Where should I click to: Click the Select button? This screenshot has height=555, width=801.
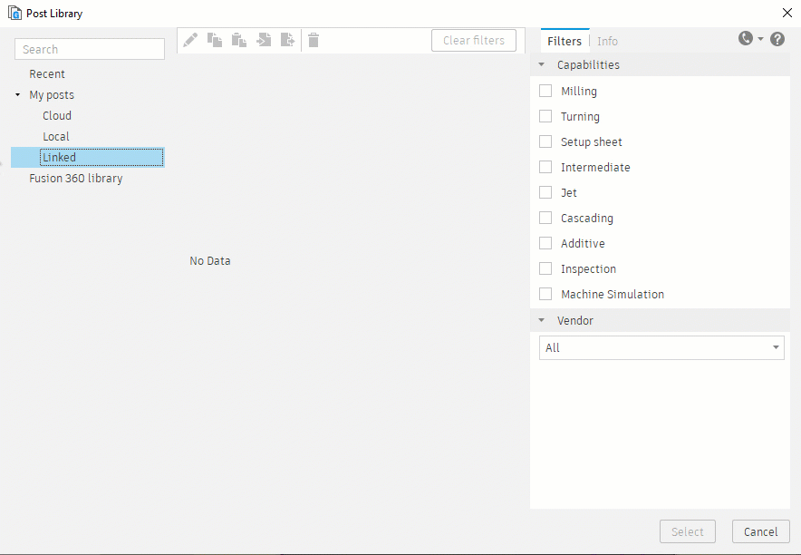[687, 531]
